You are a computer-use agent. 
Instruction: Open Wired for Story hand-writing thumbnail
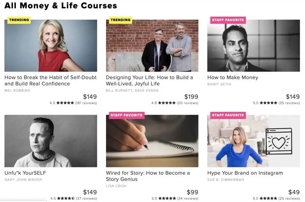point(152,141)
